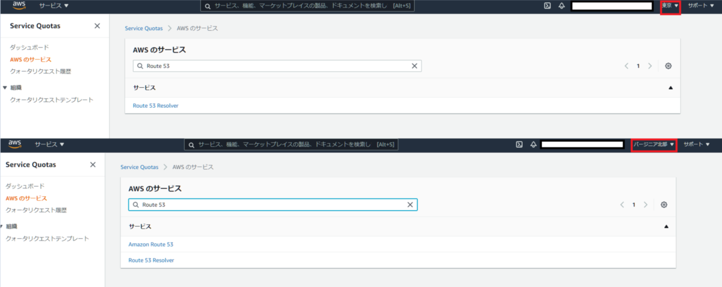722x287 pixels.
Task: Clear the Route 53 search in the top console
Action: [414, 66]
